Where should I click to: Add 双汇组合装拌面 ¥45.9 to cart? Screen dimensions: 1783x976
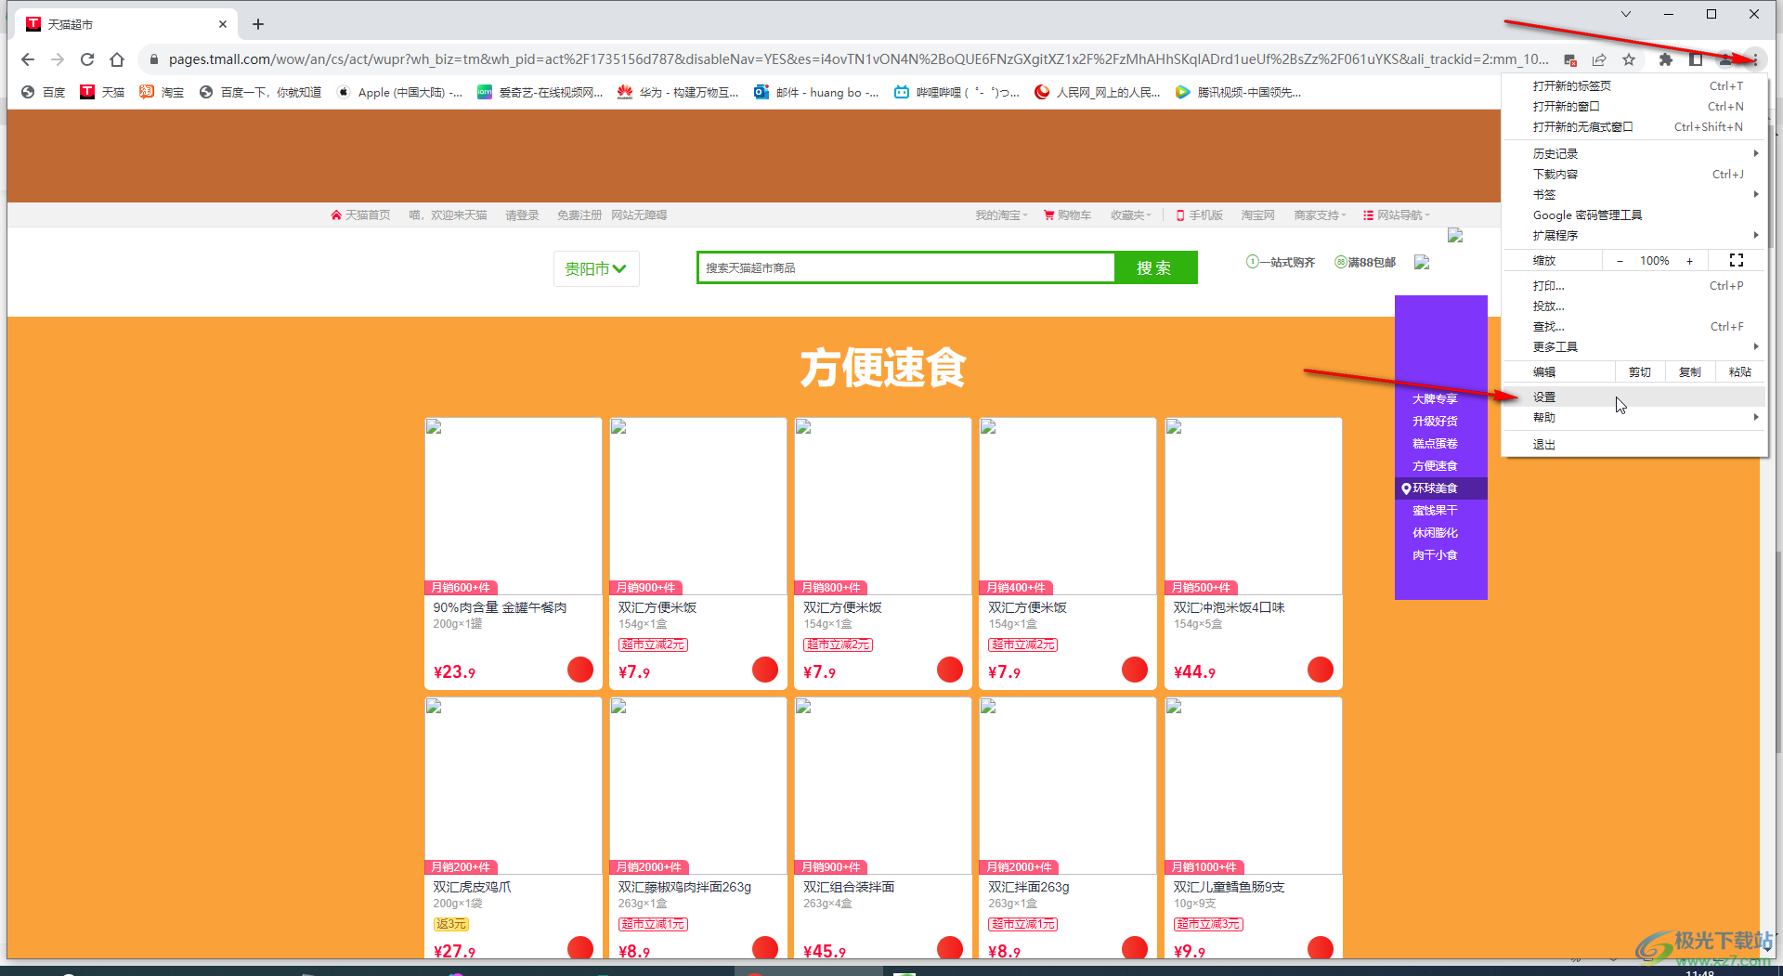pyautogui.click(x=950, y=947)
